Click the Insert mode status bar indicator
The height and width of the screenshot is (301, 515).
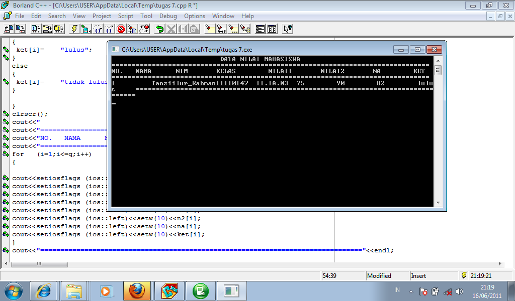click(418, 276)
